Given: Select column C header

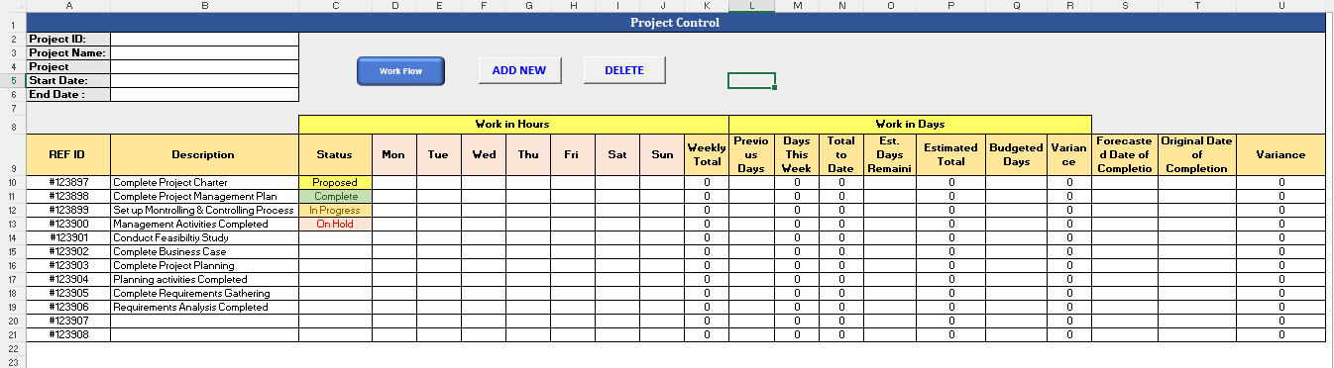Looking at the screenshot, I should tap(335, 6).
